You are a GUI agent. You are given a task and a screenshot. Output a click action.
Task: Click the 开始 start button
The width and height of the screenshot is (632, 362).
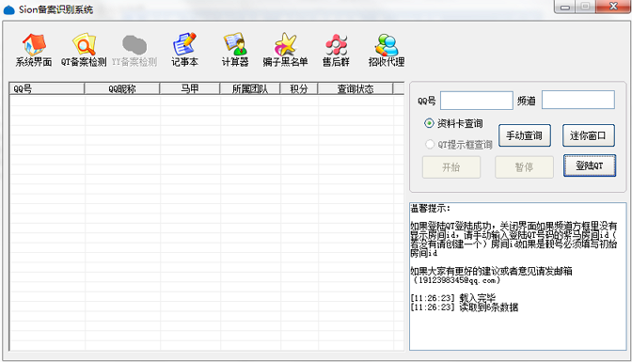pos(451,166)
